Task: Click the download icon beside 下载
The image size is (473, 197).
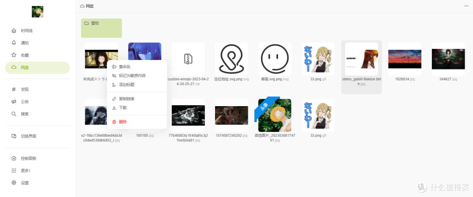Action: pyautogui.click(x=114, y=108)
